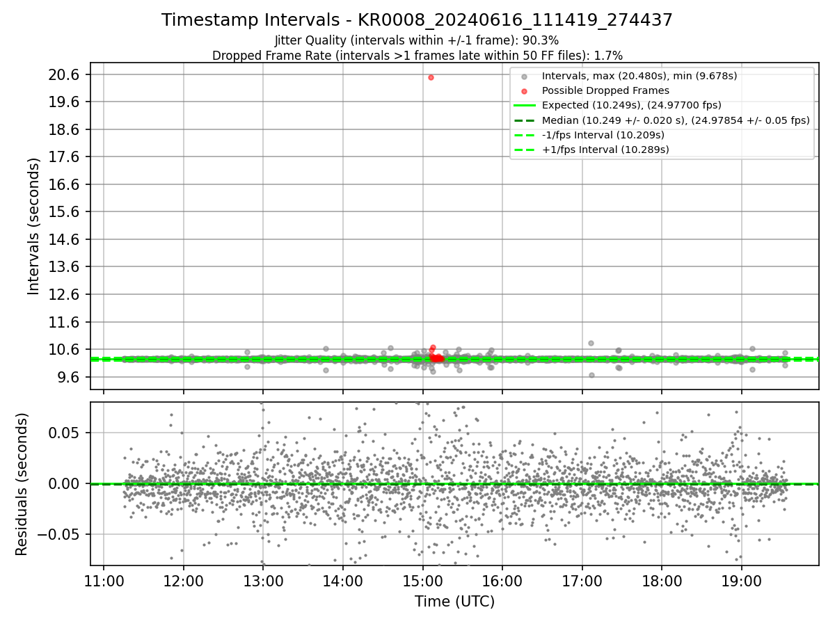Select the Dropped Frame Rate 1.7% subtitle
The image size is (835, 626).
click(x=417, y=55)
